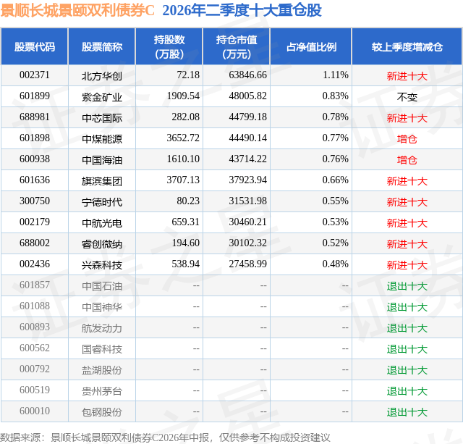Click the 持股数(万股) column header
Screen dimensions: 463x444
169,46
